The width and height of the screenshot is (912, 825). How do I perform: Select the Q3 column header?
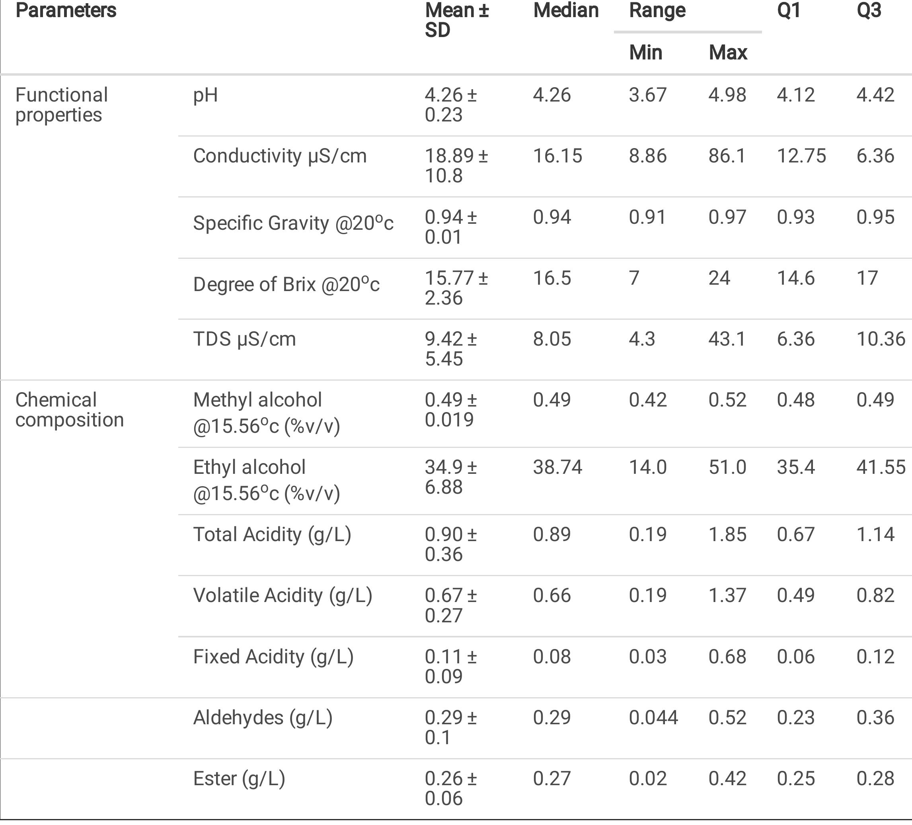[869, 10]
